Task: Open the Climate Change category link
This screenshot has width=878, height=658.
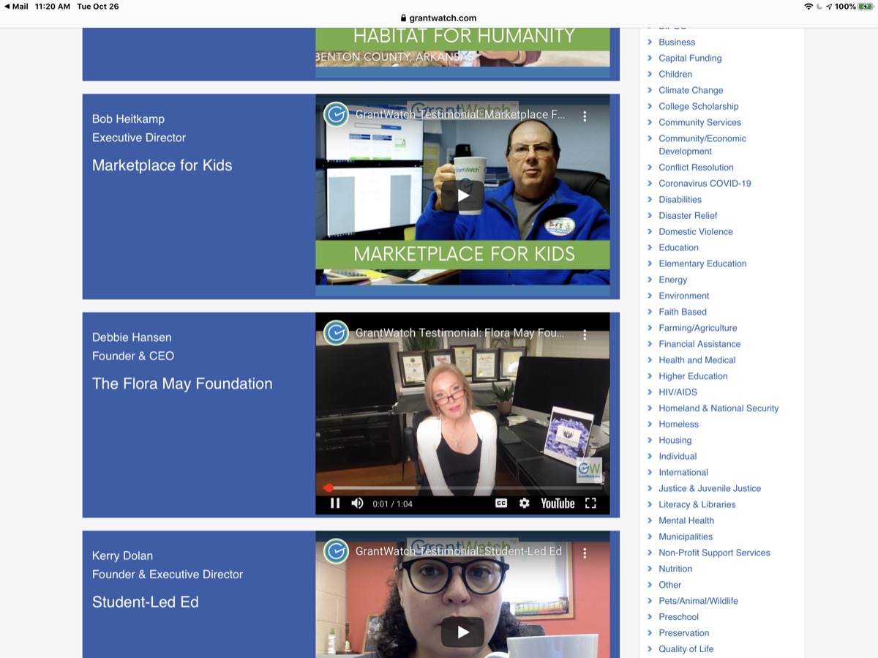Action: click(690, 90)
